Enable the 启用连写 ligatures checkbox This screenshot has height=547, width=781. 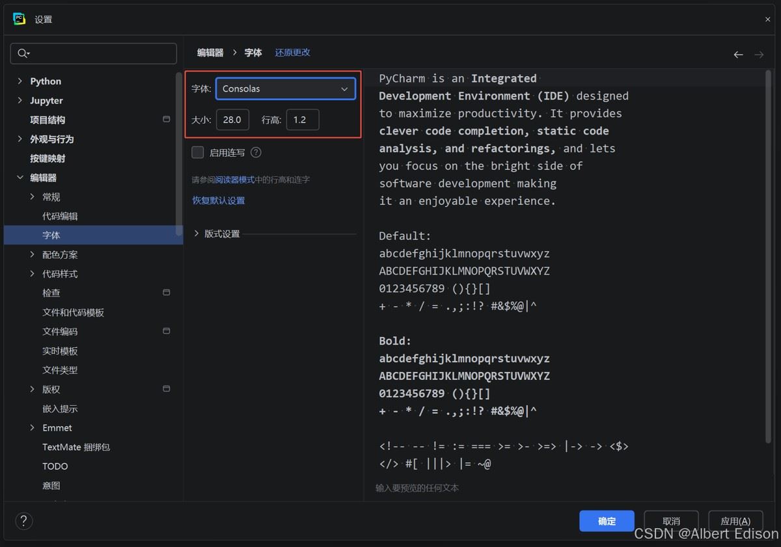click(x=198, y=152)
